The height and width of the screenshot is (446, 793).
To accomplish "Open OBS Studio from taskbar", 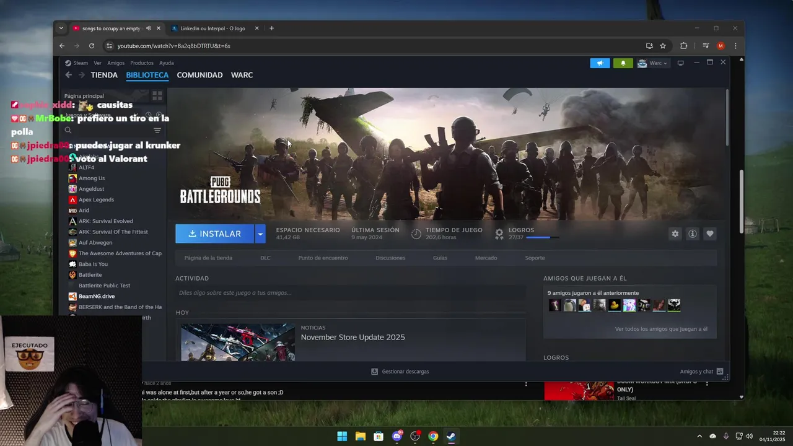I will point(415,436).
